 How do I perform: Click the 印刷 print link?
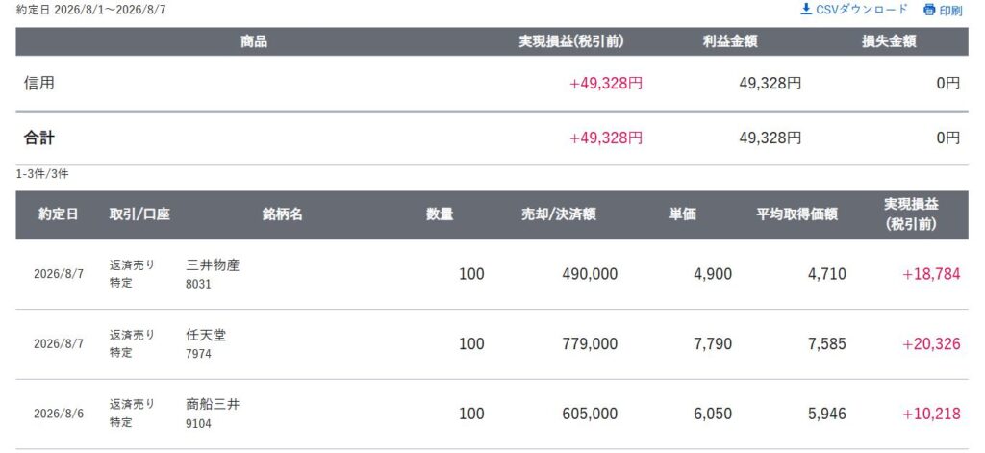(950, 11)
